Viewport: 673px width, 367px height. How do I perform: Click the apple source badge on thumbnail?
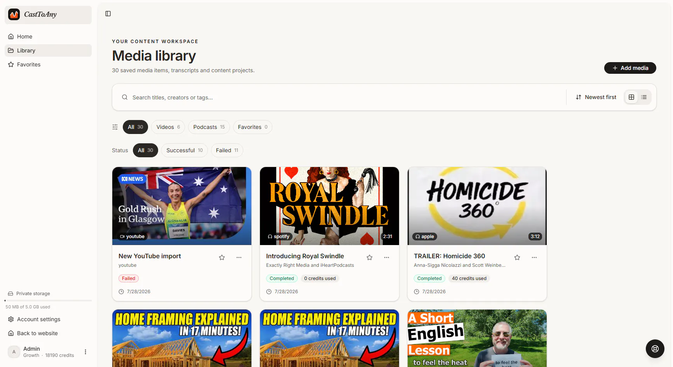425,237
